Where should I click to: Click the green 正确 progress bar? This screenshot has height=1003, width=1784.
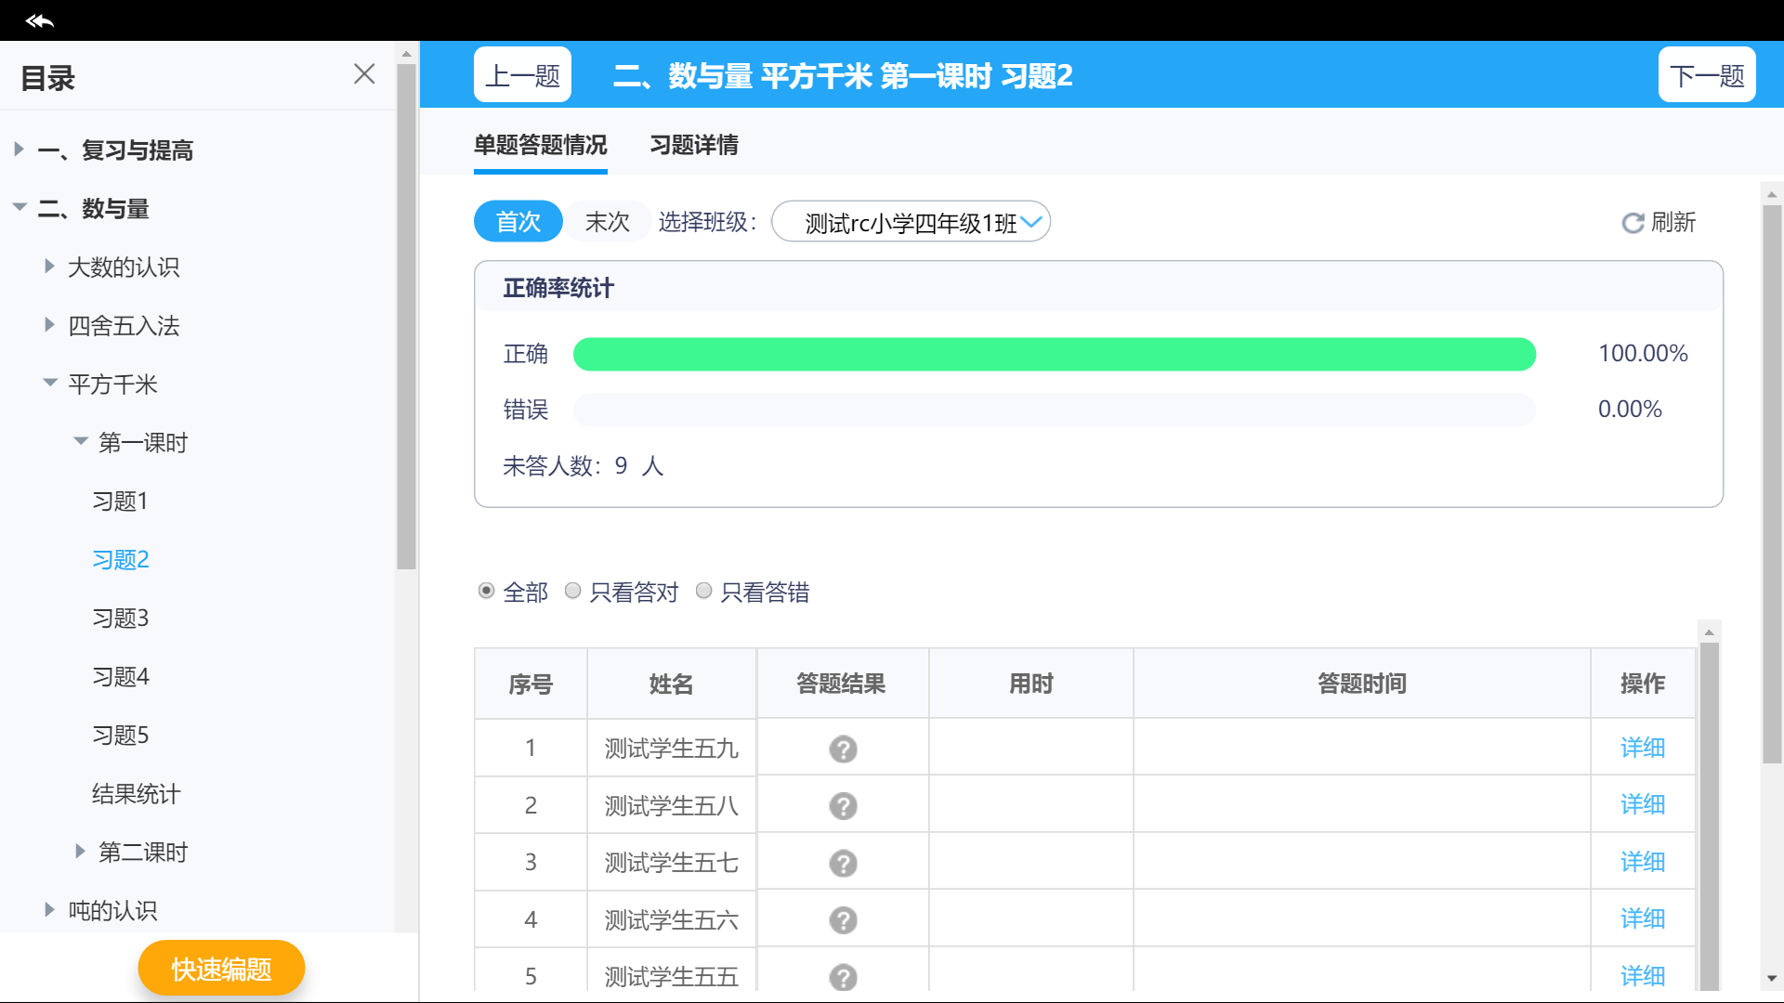click(1054, 354)
